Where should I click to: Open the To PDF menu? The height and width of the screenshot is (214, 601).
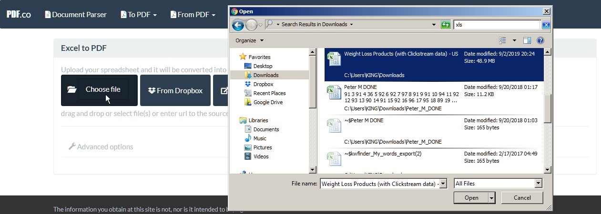click(139, 15)
